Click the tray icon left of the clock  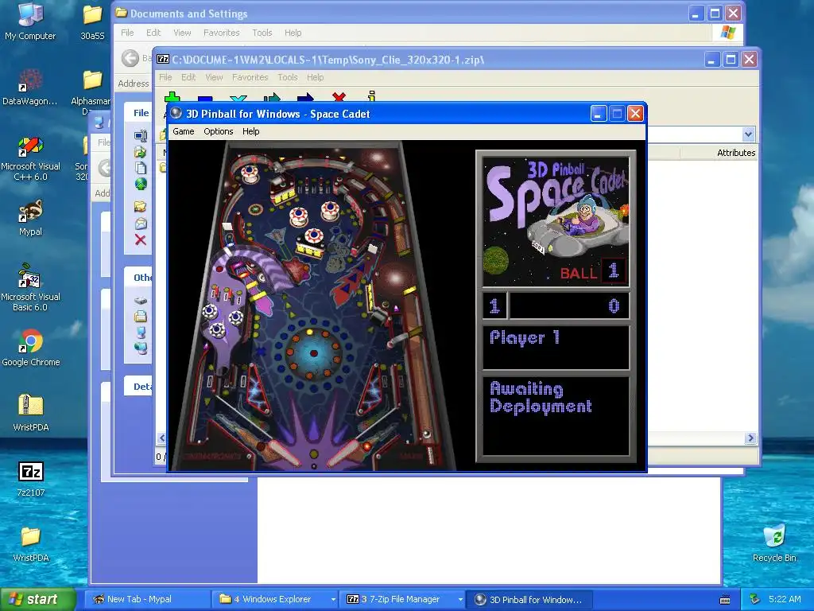click(755, 599)
